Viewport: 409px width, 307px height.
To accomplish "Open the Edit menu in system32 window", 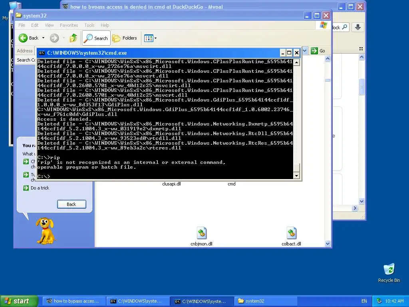I will tap(35, 25).
